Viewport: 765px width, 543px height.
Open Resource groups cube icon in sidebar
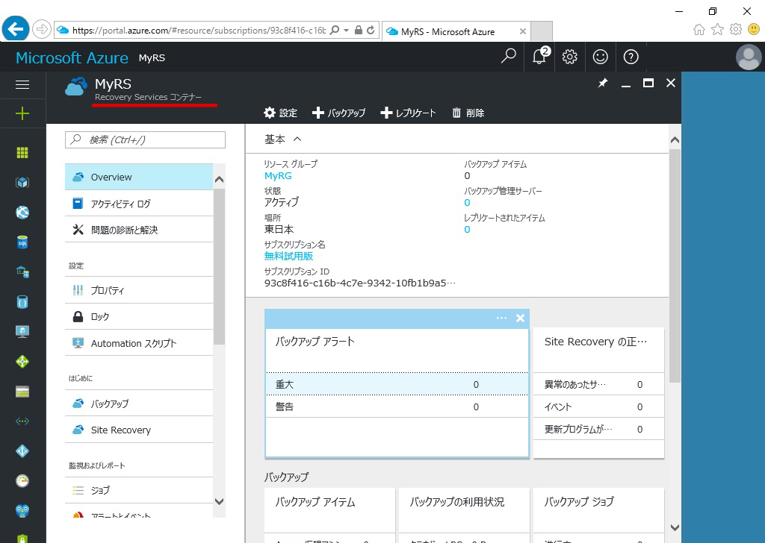click(x=22, y=183)
